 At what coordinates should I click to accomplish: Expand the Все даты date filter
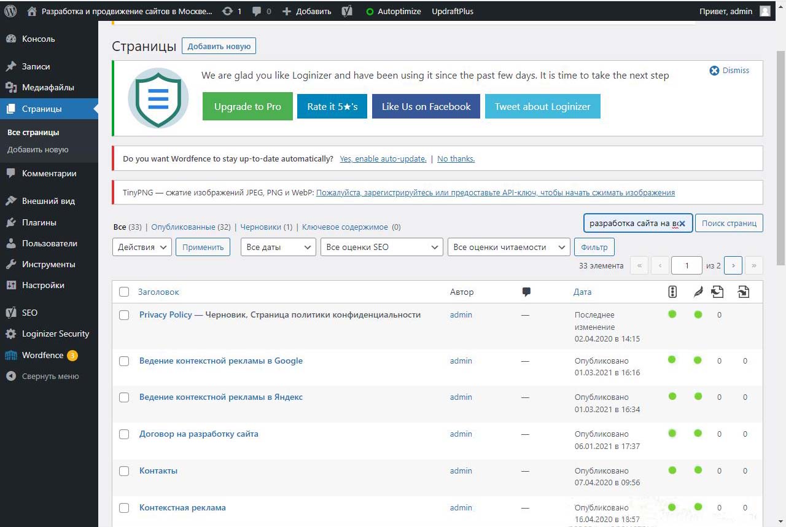tap(278, 247)
